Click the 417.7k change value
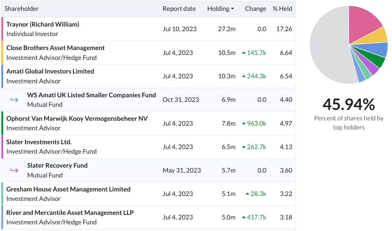This screenshot has height=231, width=392. click(x=256, y=217)
